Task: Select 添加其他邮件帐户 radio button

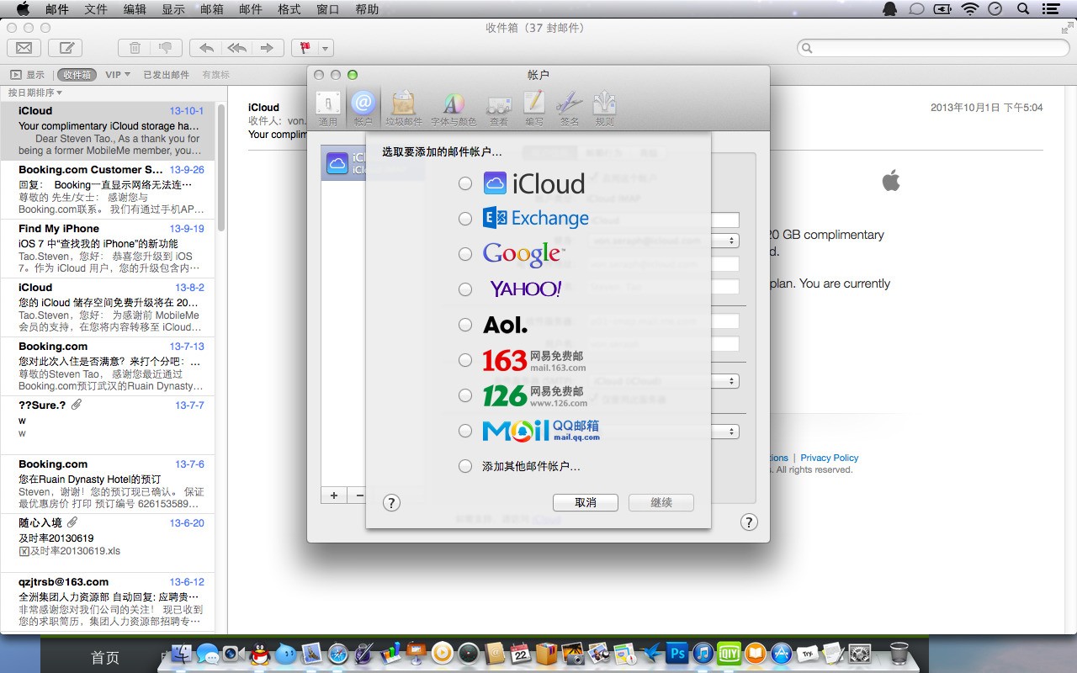Action: pos(465,466)
